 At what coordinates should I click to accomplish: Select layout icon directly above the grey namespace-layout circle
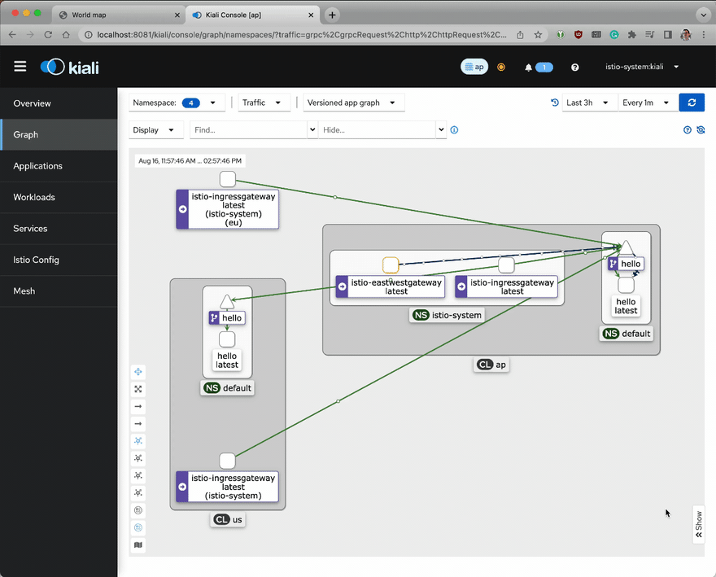138,493
